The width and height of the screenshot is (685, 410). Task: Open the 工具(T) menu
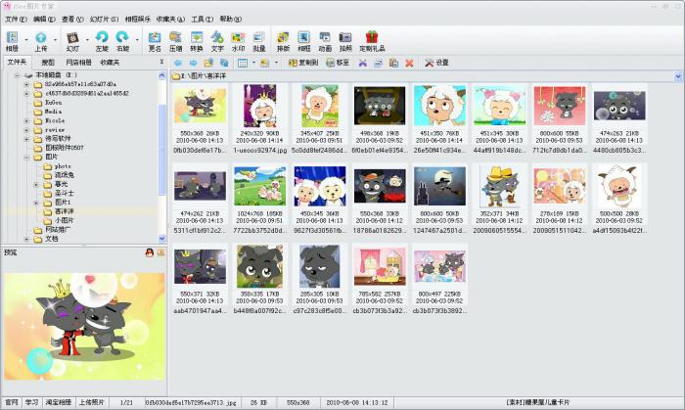click(202, 20)
